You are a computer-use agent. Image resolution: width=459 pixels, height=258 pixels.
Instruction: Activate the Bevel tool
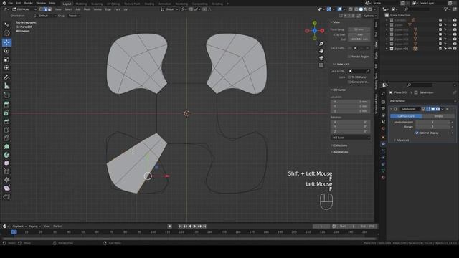coord(6,121)
